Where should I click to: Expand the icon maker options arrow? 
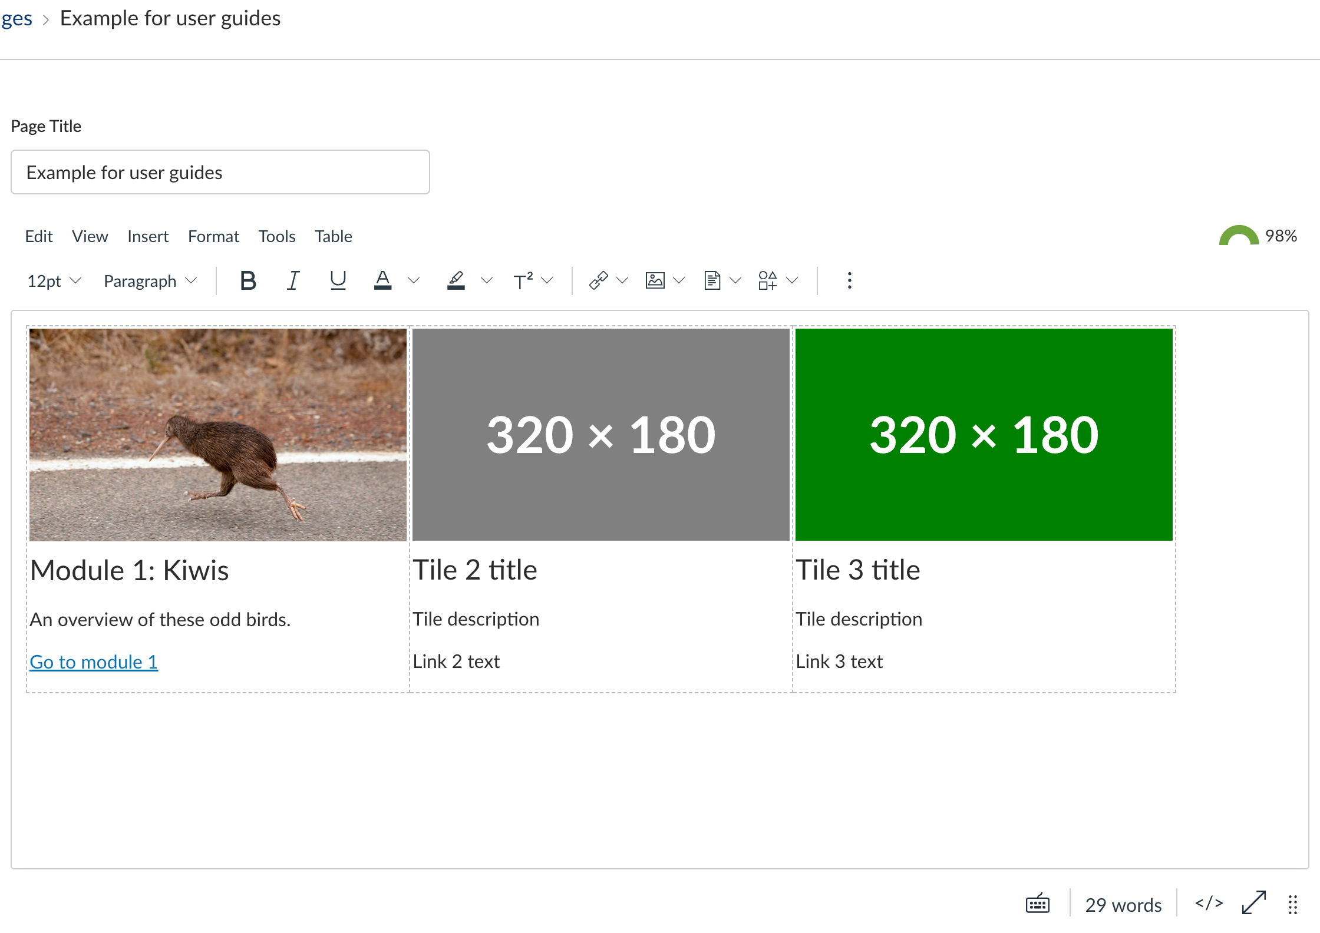793,281
